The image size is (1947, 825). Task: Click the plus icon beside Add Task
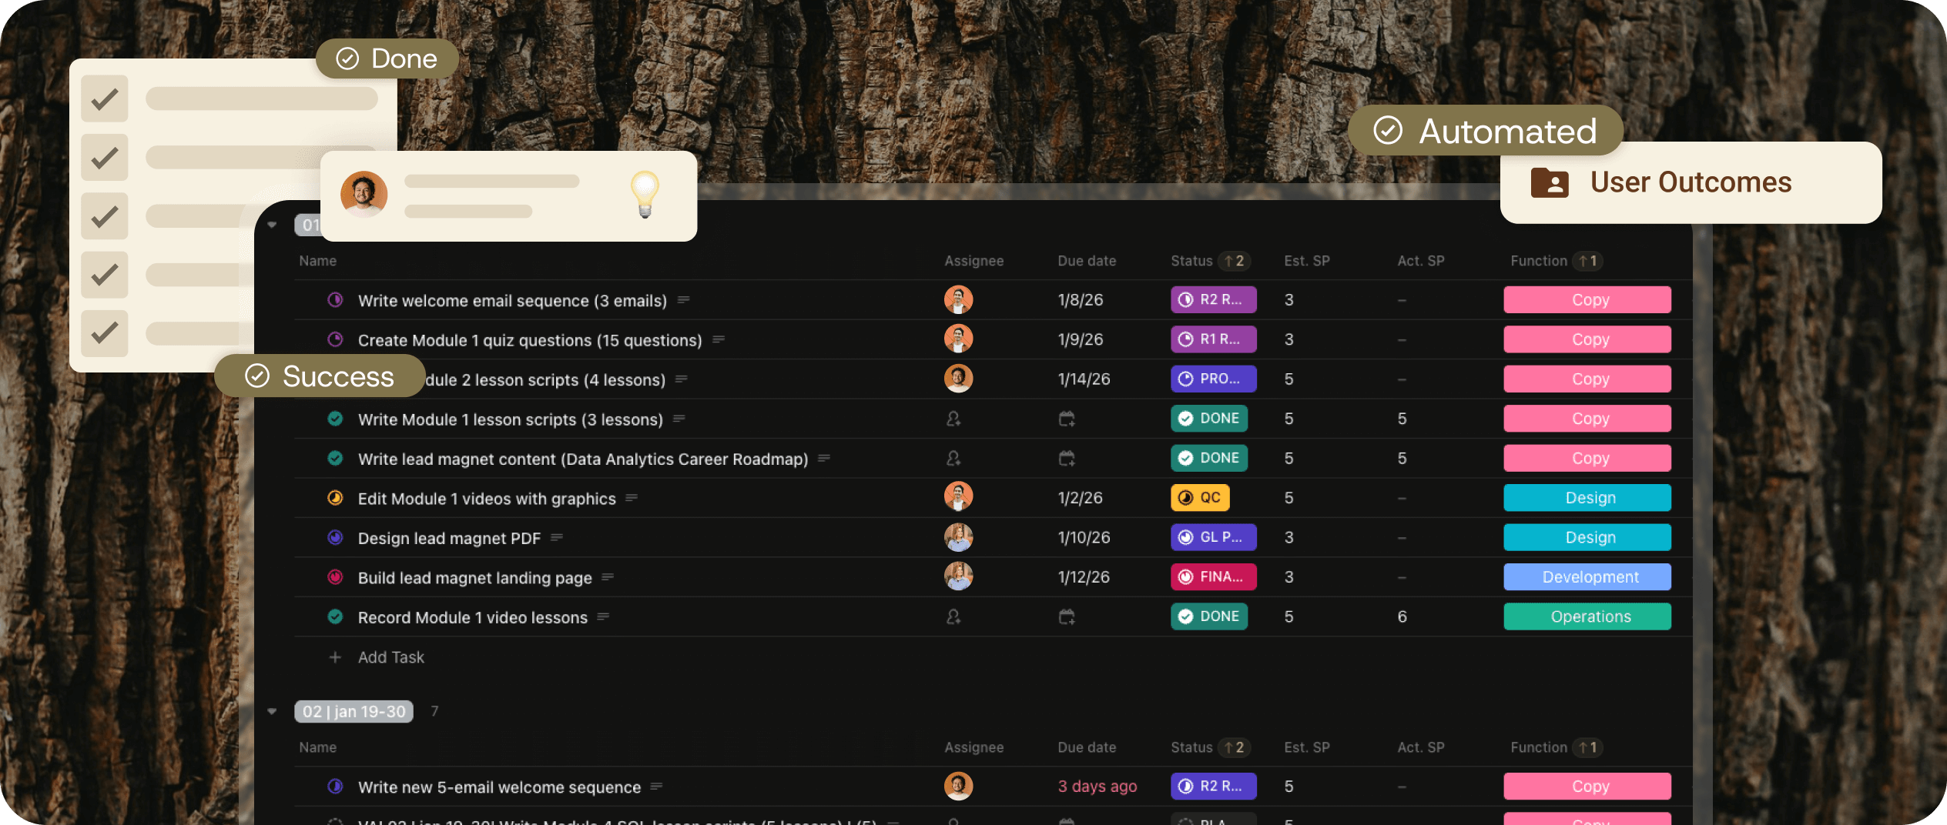pos(335,657)
